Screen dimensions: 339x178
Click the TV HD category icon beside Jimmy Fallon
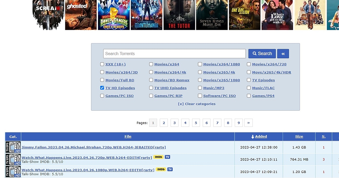tap(13, 147)
